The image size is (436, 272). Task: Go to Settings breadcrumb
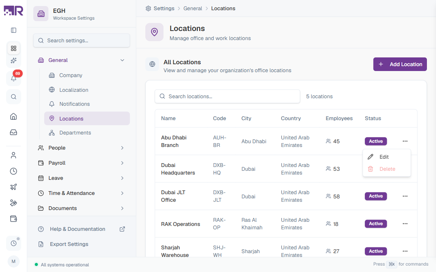164,9
